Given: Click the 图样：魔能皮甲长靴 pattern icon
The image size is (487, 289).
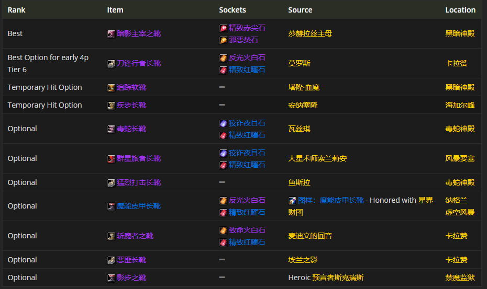Looking at the screenshot, I should pyautogui.click(x=292, y=201).
